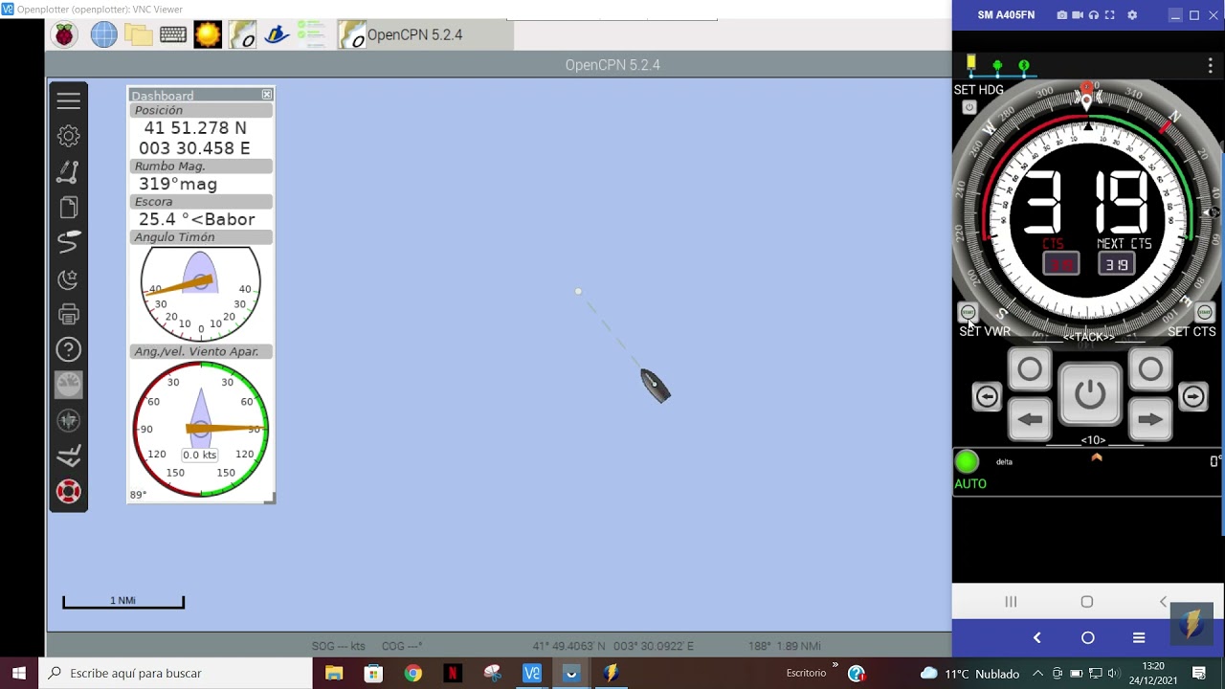Open the onboard keyboard icon
This screenshot has width=1225, height=689.
click(173, 35)
